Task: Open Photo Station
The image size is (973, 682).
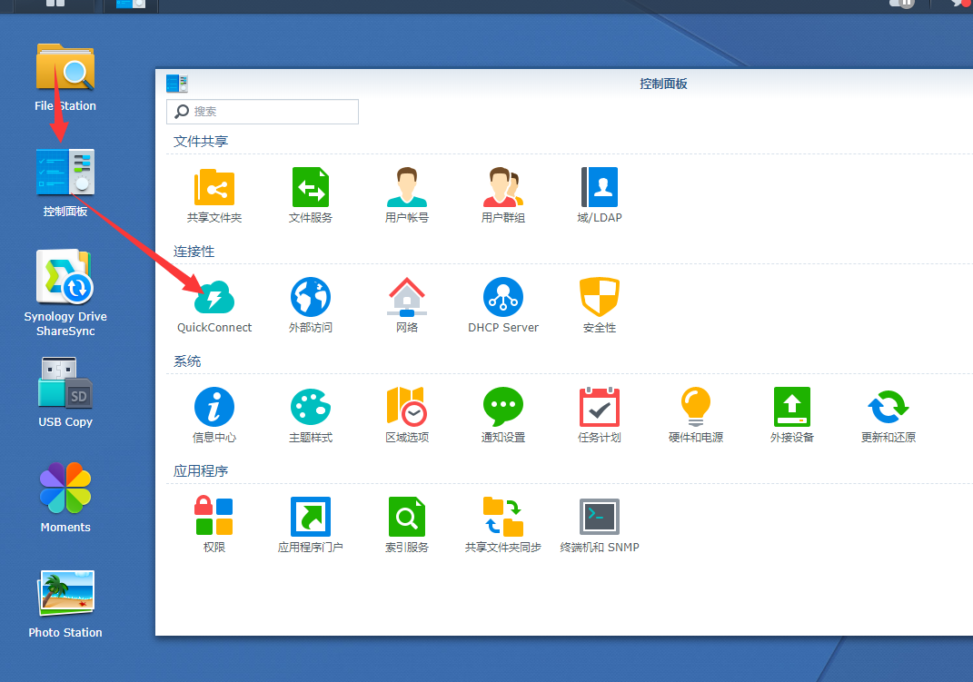Action: click(65, 605)
